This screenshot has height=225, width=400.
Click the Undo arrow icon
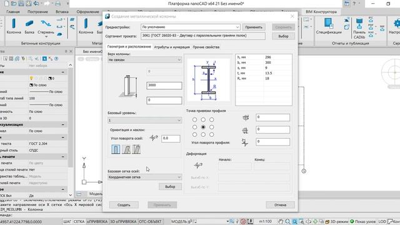point(36,4)
